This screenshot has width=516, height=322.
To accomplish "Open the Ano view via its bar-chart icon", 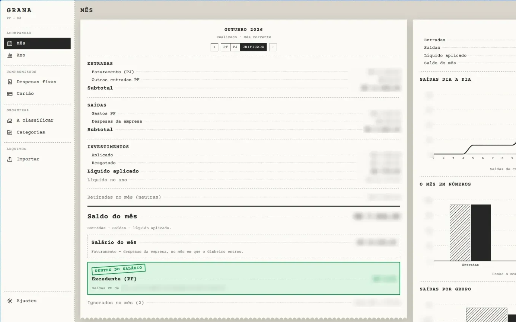I will coord(10,55).
